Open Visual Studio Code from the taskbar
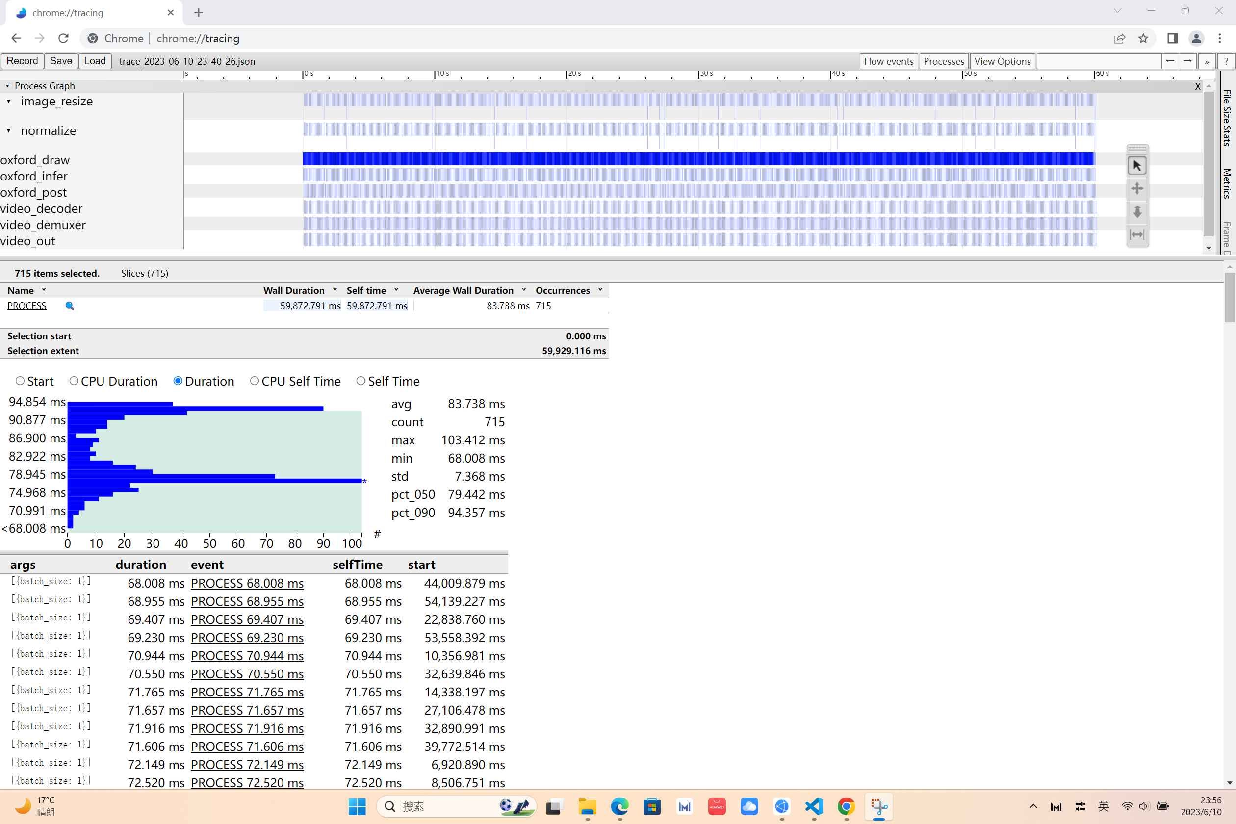The height and width of the screenshot is (824, 1236). pyautogui.click(x=814, y=807)
